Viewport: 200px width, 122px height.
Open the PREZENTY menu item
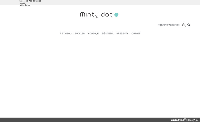[122, 34]
